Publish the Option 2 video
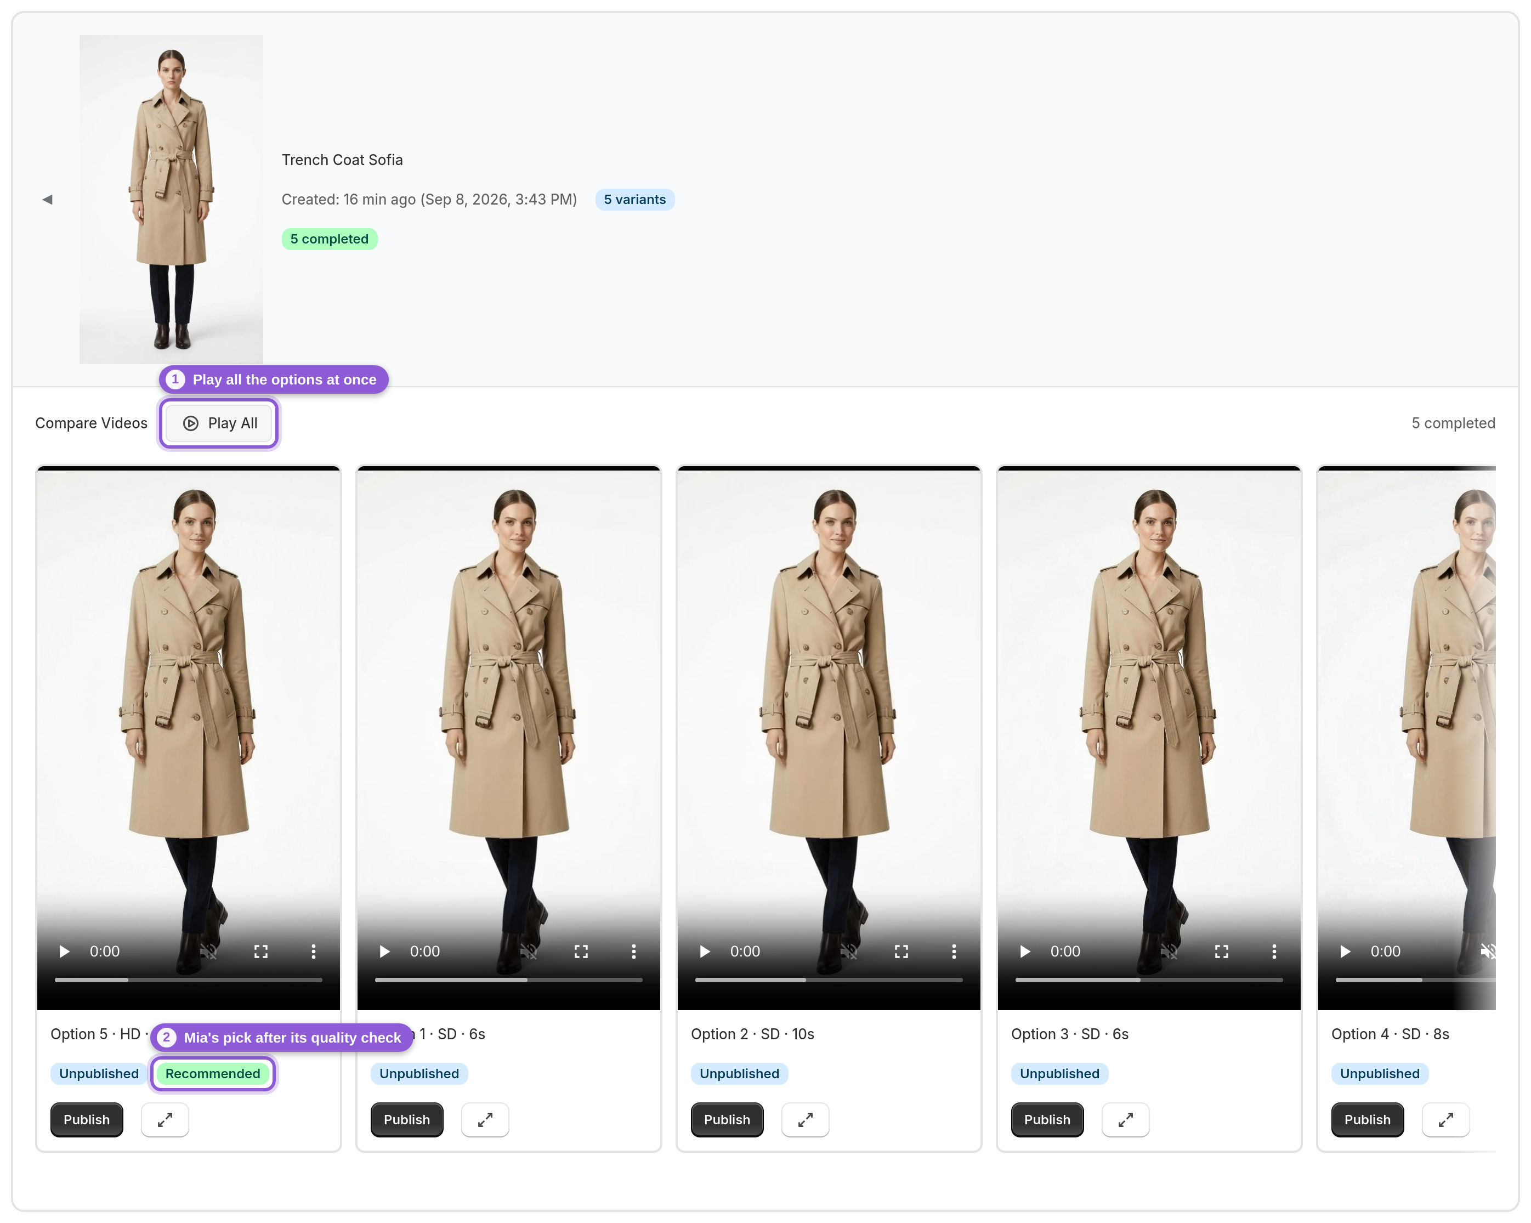The height and width of the screenshot is (1223, 1531). click(727, 1119)
